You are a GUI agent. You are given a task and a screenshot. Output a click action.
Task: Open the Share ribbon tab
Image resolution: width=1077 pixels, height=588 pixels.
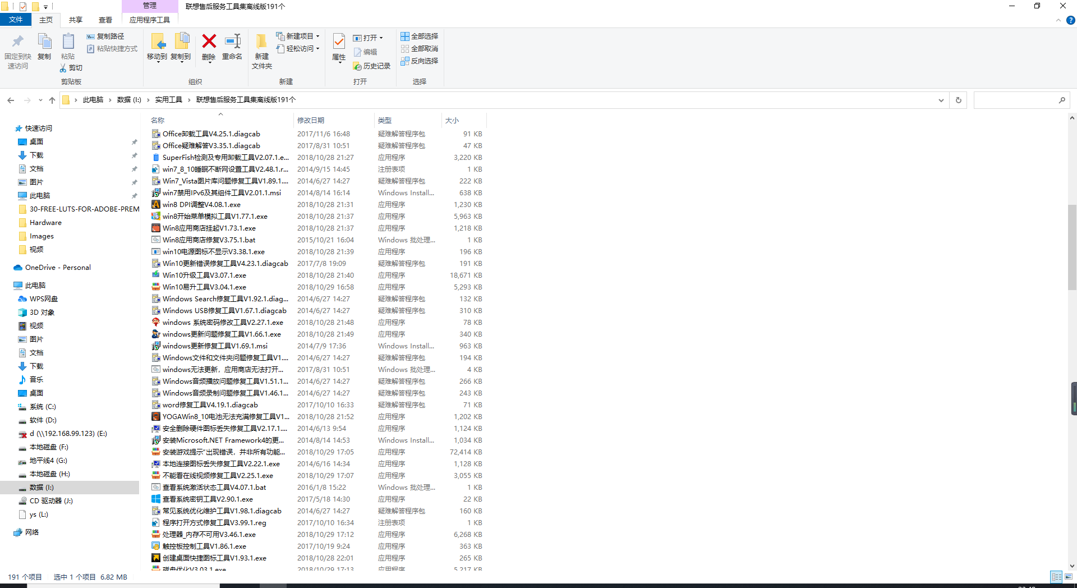pyautogui.click(x=76, y=20)
